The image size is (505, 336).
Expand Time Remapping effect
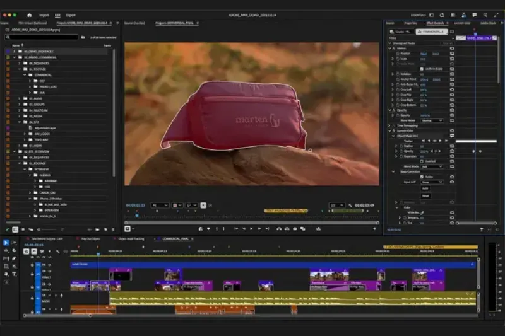(389, 125)
